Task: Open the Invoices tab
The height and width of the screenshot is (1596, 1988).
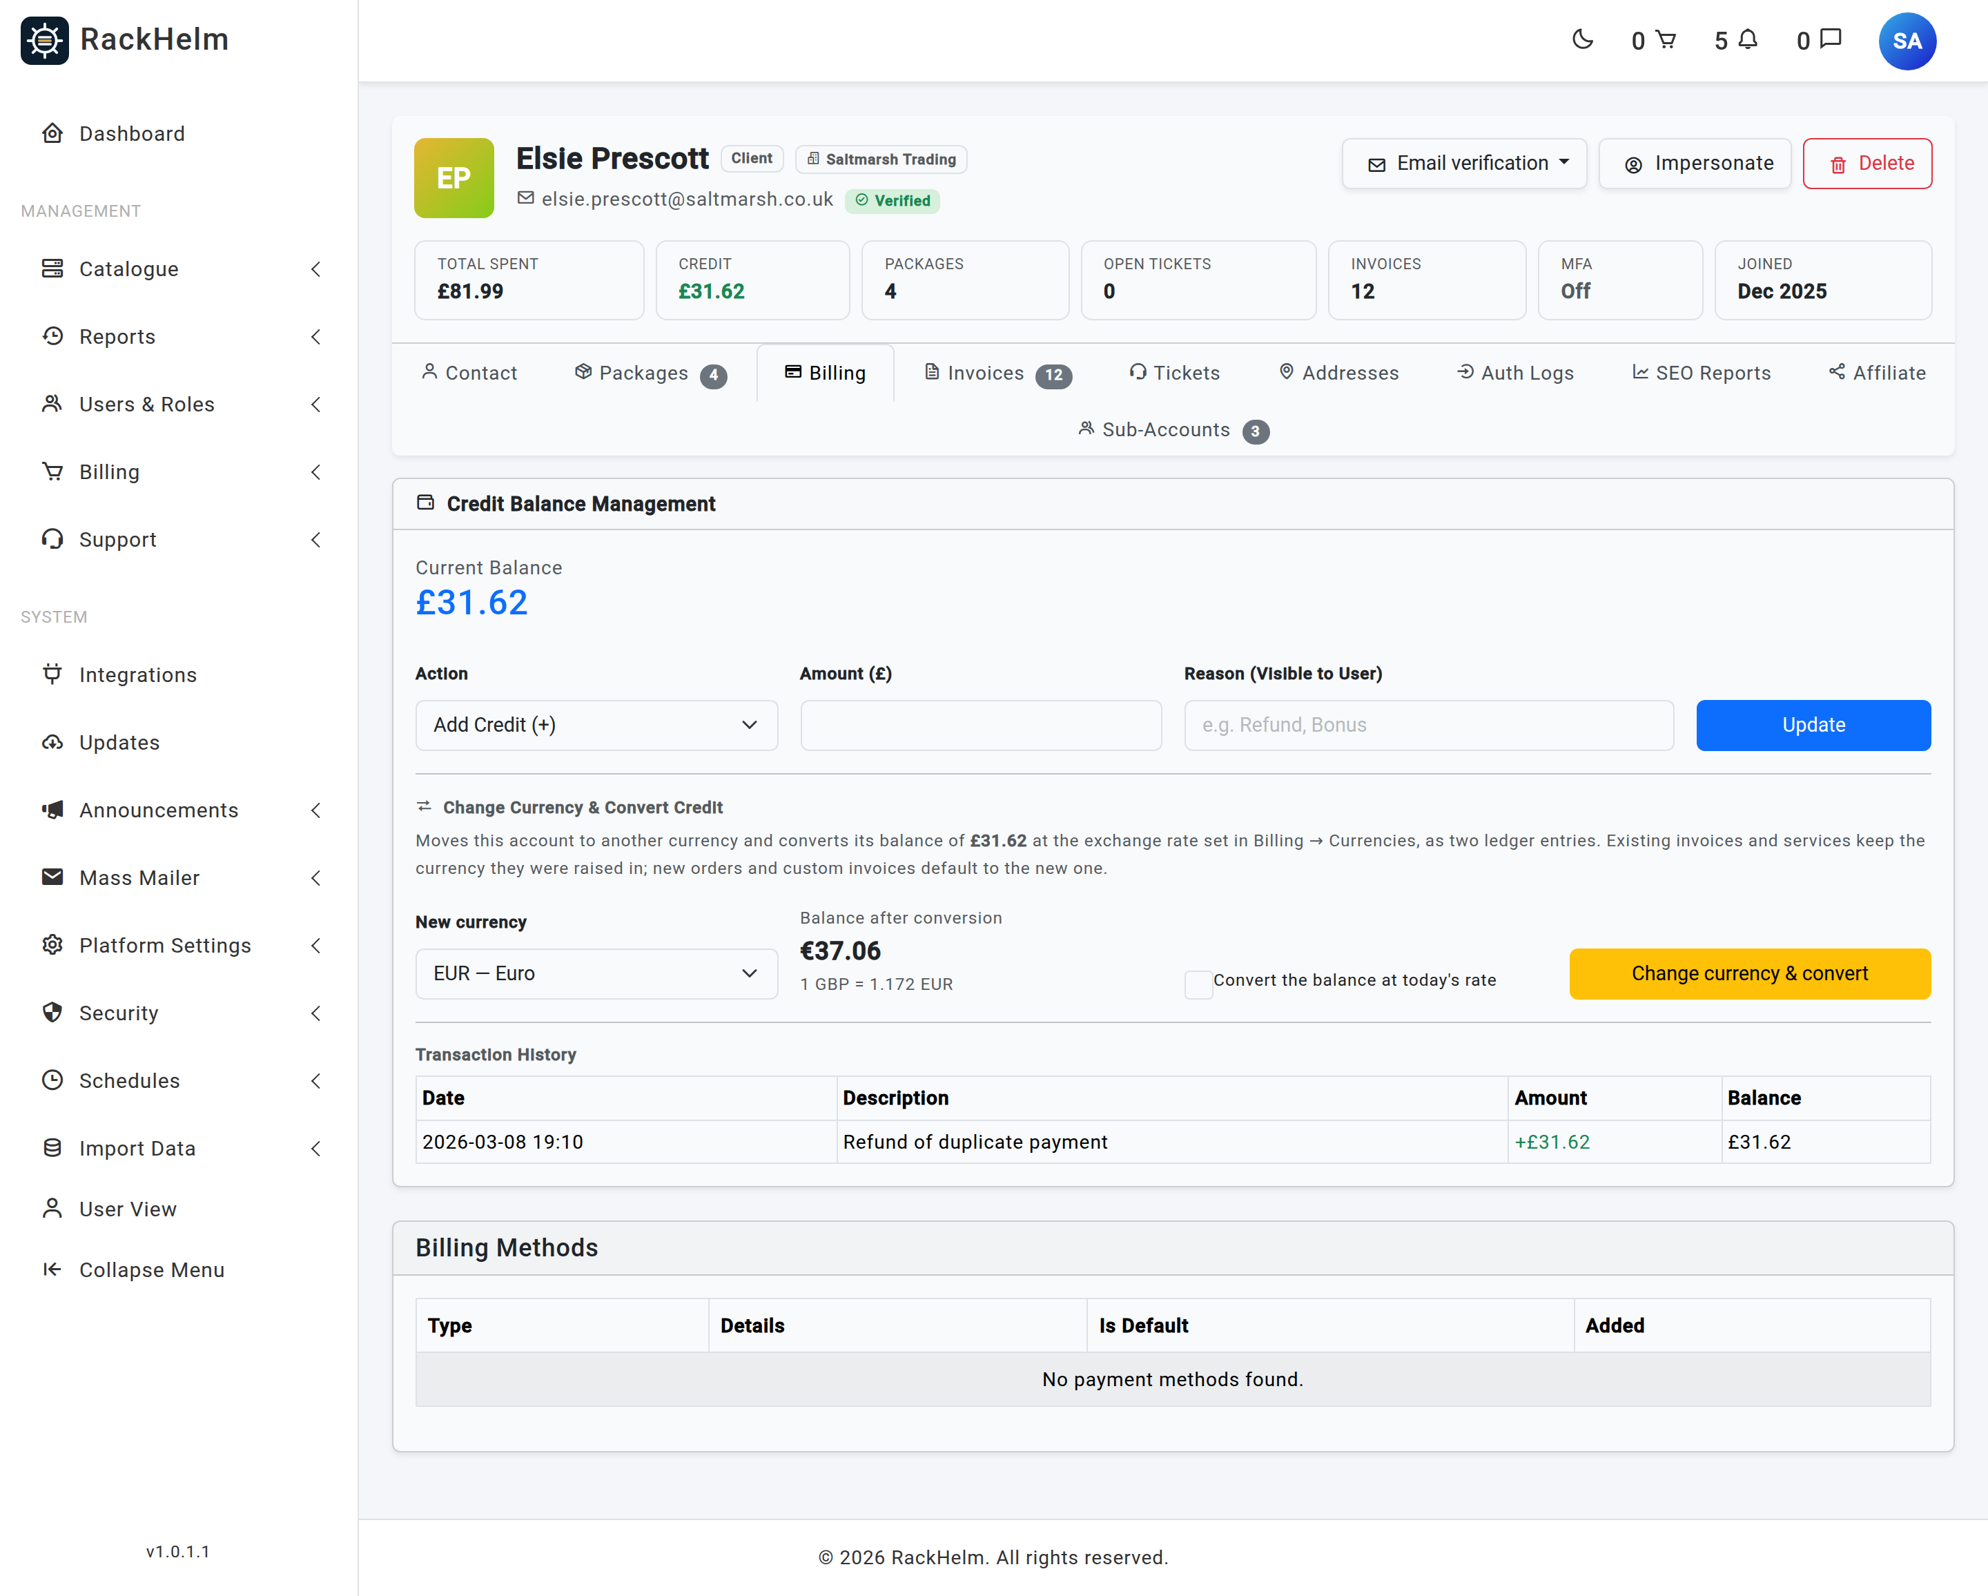Action: pos(997,373)
